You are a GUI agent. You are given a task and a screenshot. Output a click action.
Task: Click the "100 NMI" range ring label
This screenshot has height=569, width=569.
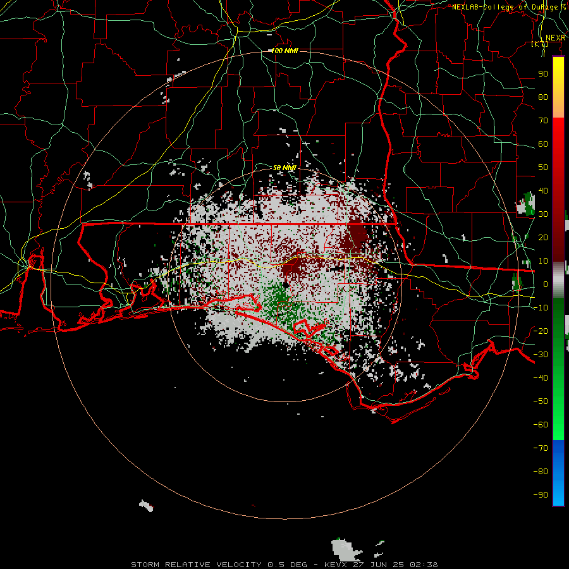285,51
